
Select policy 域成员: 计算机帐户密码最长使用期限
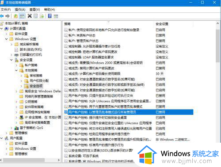[94, 74]
